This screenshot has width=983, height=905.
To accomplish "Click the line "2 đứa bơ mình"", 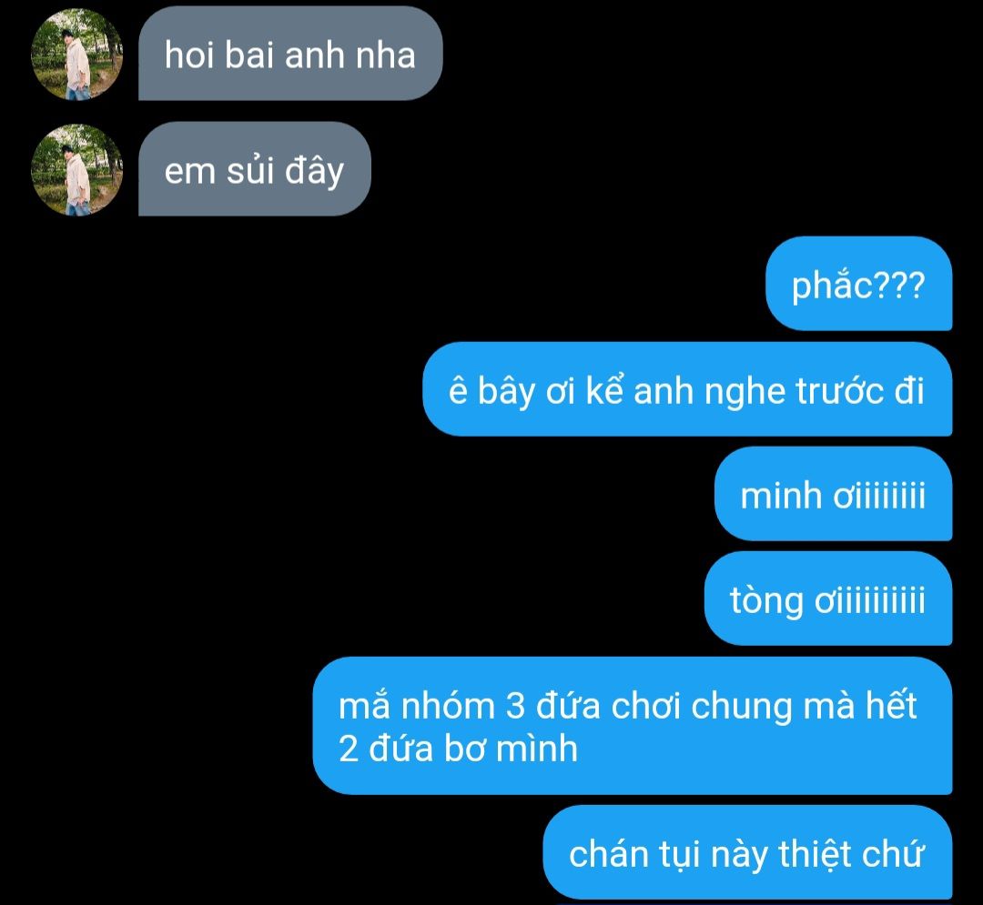I will (x=458, y=748).
